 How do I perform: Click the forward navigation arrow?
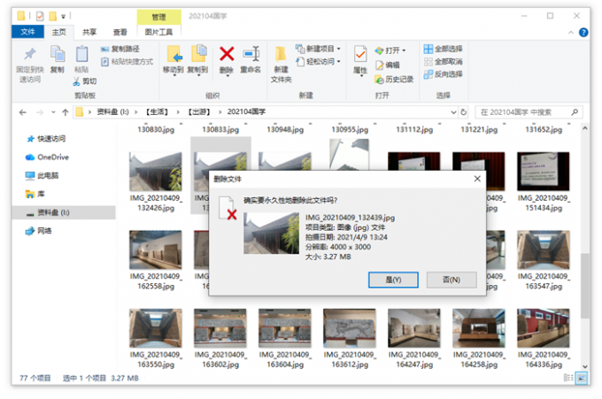40,112
